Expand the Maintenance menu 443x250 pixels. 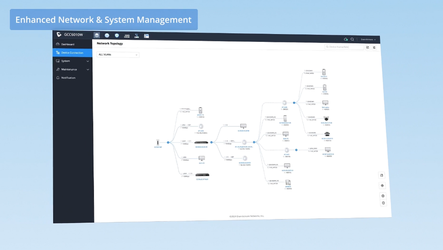72,69
